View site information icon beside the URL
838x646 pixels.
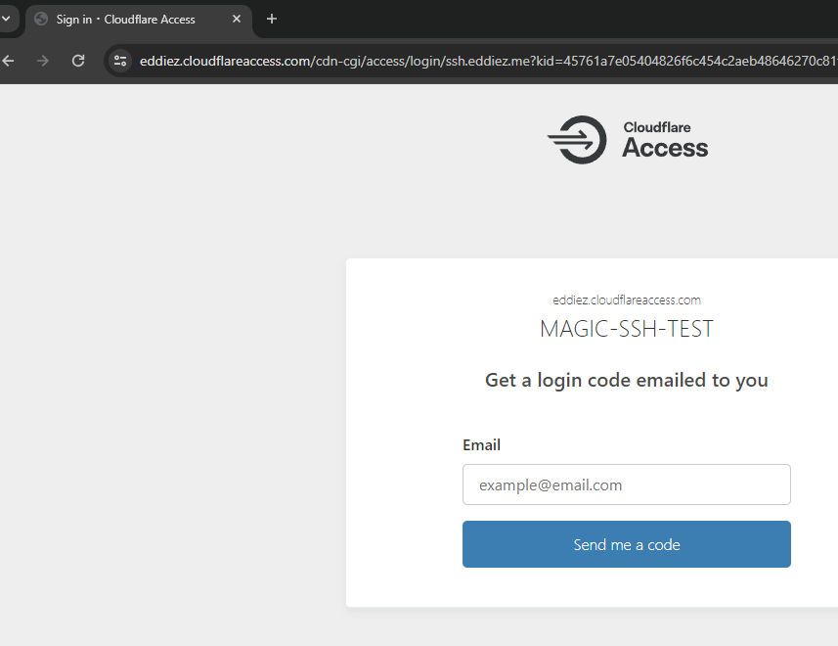pos(120,61)
